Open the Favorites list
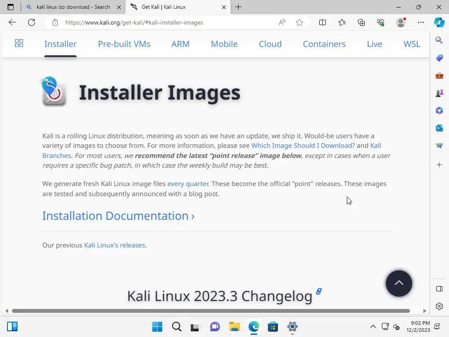449x337 pixels. (342, 22)
